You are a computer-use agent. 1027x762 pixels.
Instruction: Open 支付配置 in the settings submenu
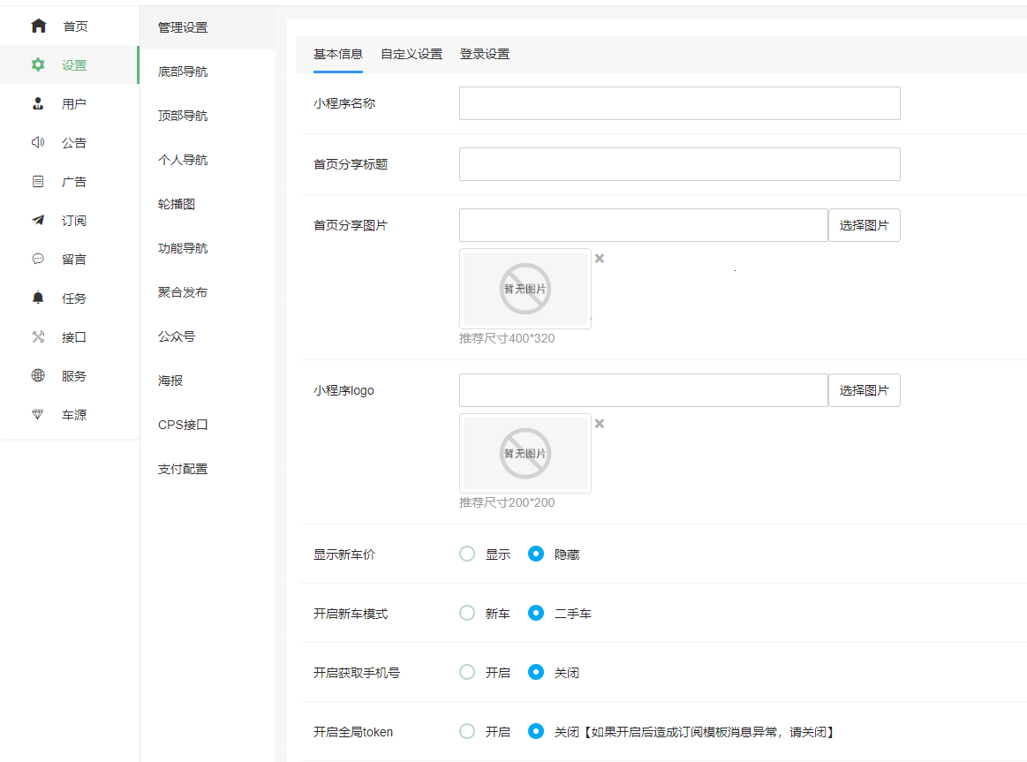(183, 469)
